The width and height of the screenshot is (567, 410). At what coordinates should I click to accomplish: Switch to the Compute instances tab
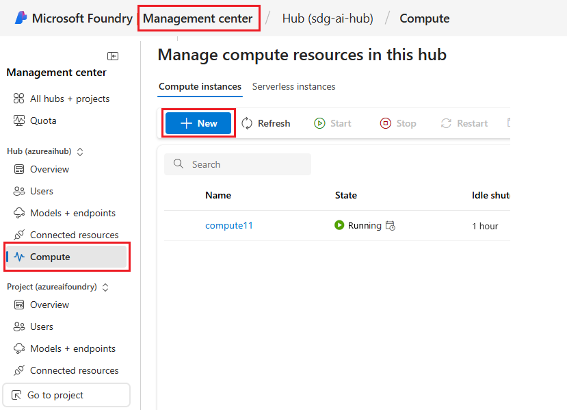(x=200, y=86)
